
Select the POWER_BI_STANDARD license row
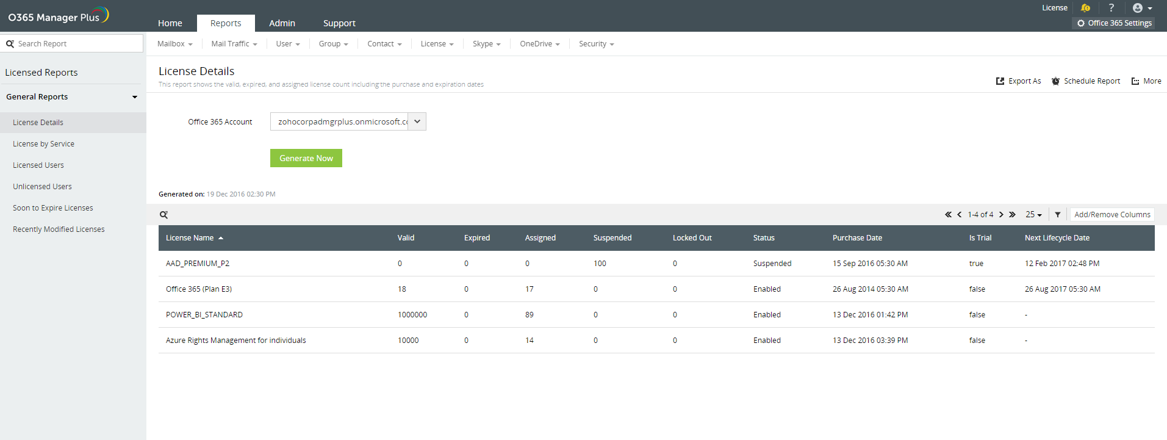pyautogui.click(x=656, y=315)
